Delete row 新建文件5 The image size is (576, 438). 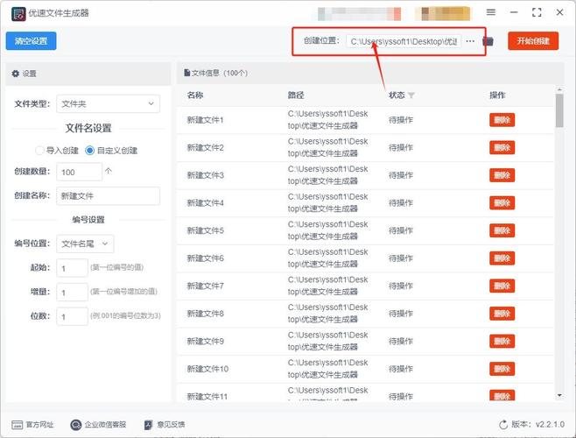click(502, 230)
